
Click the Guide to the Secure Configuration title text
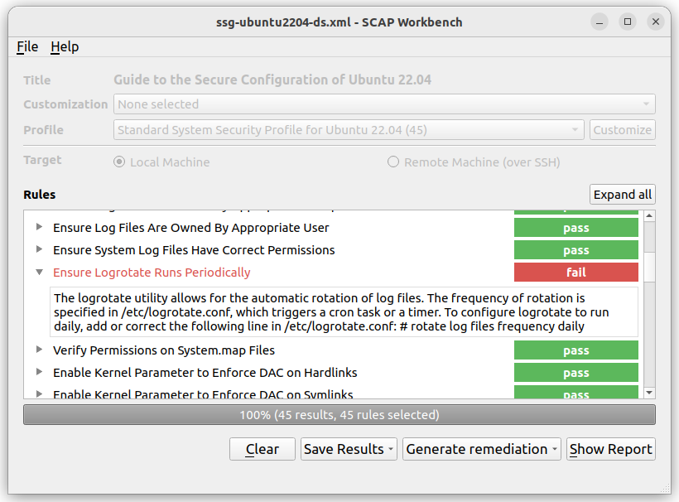pyautogui.click(x=272, y=80)
